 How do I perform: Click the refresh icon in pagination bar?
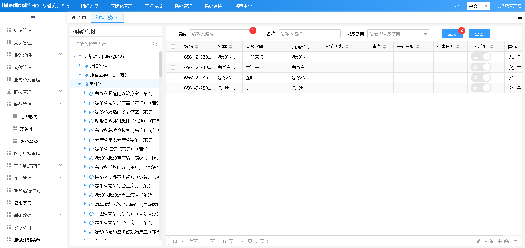point(269,241)
